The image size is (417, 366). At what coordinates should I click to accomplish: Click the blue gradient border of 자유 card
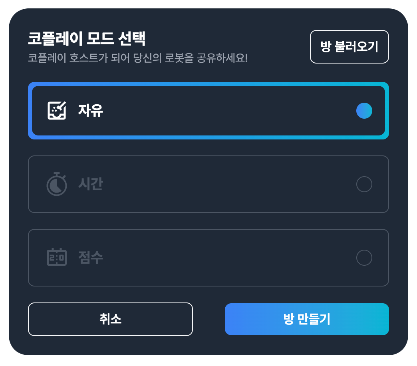208,84
